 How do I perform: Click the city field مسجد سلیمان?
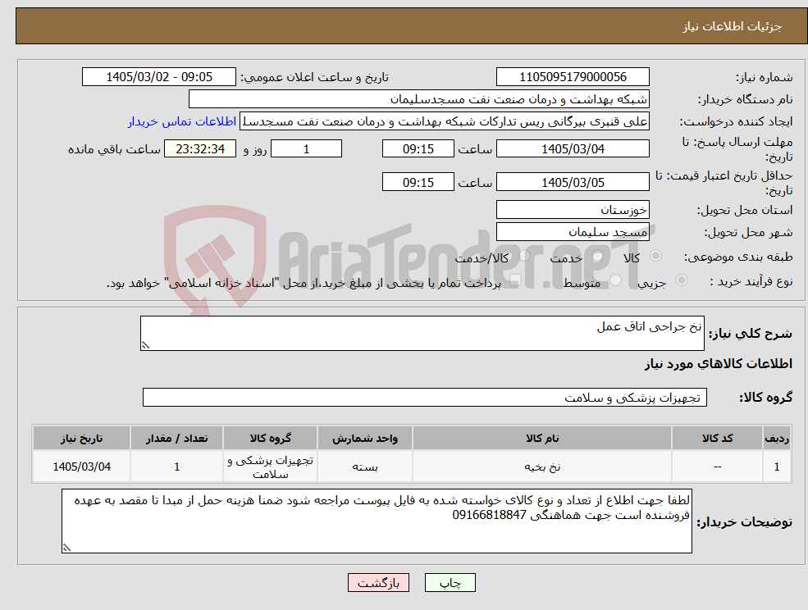click(573, 232)
